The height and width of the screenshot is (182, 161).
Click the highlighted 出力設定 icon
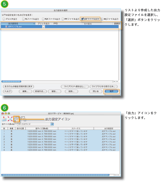tap(16, 119)
